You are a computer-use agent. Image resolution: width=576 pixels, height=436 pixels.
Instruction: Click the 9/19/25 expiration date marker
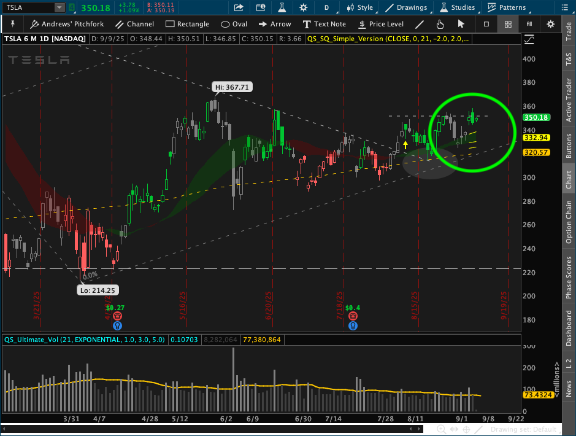(x=504, y=305)
